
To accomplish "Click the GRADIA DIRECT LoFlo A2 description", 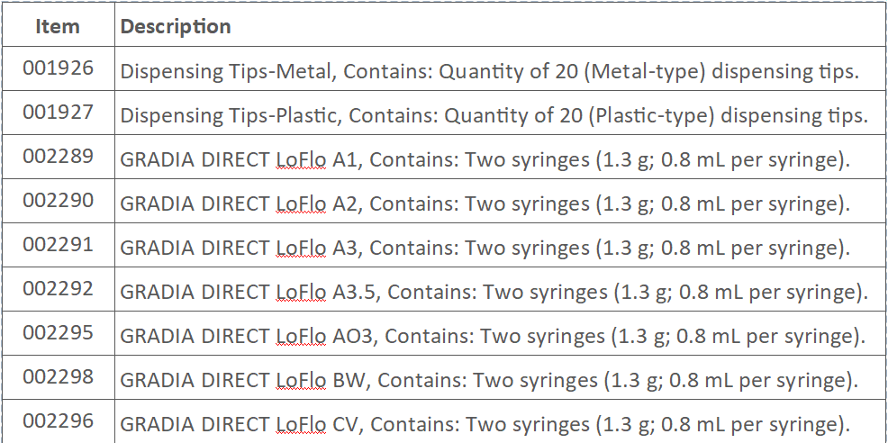I will (x=485, y=204).
